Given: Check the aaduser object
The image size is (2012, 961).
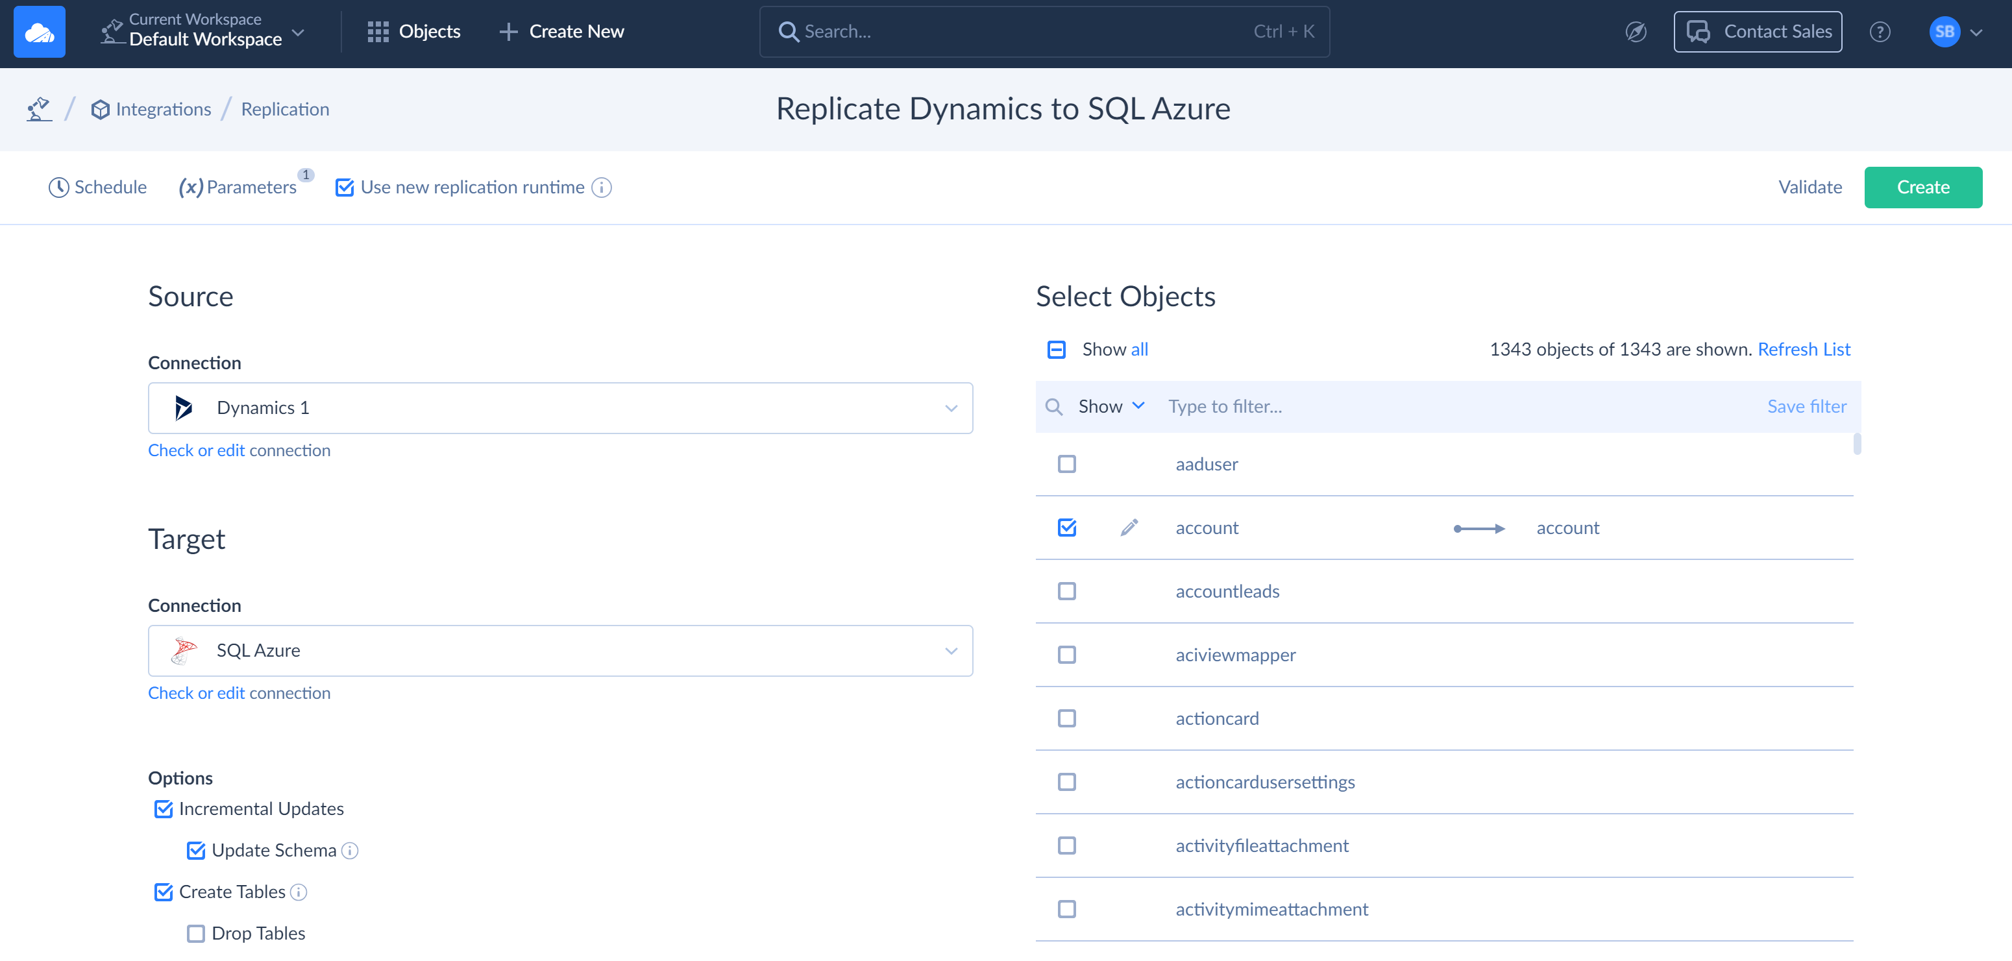Looking at the screenshot, I should [x=1066, y=465].
